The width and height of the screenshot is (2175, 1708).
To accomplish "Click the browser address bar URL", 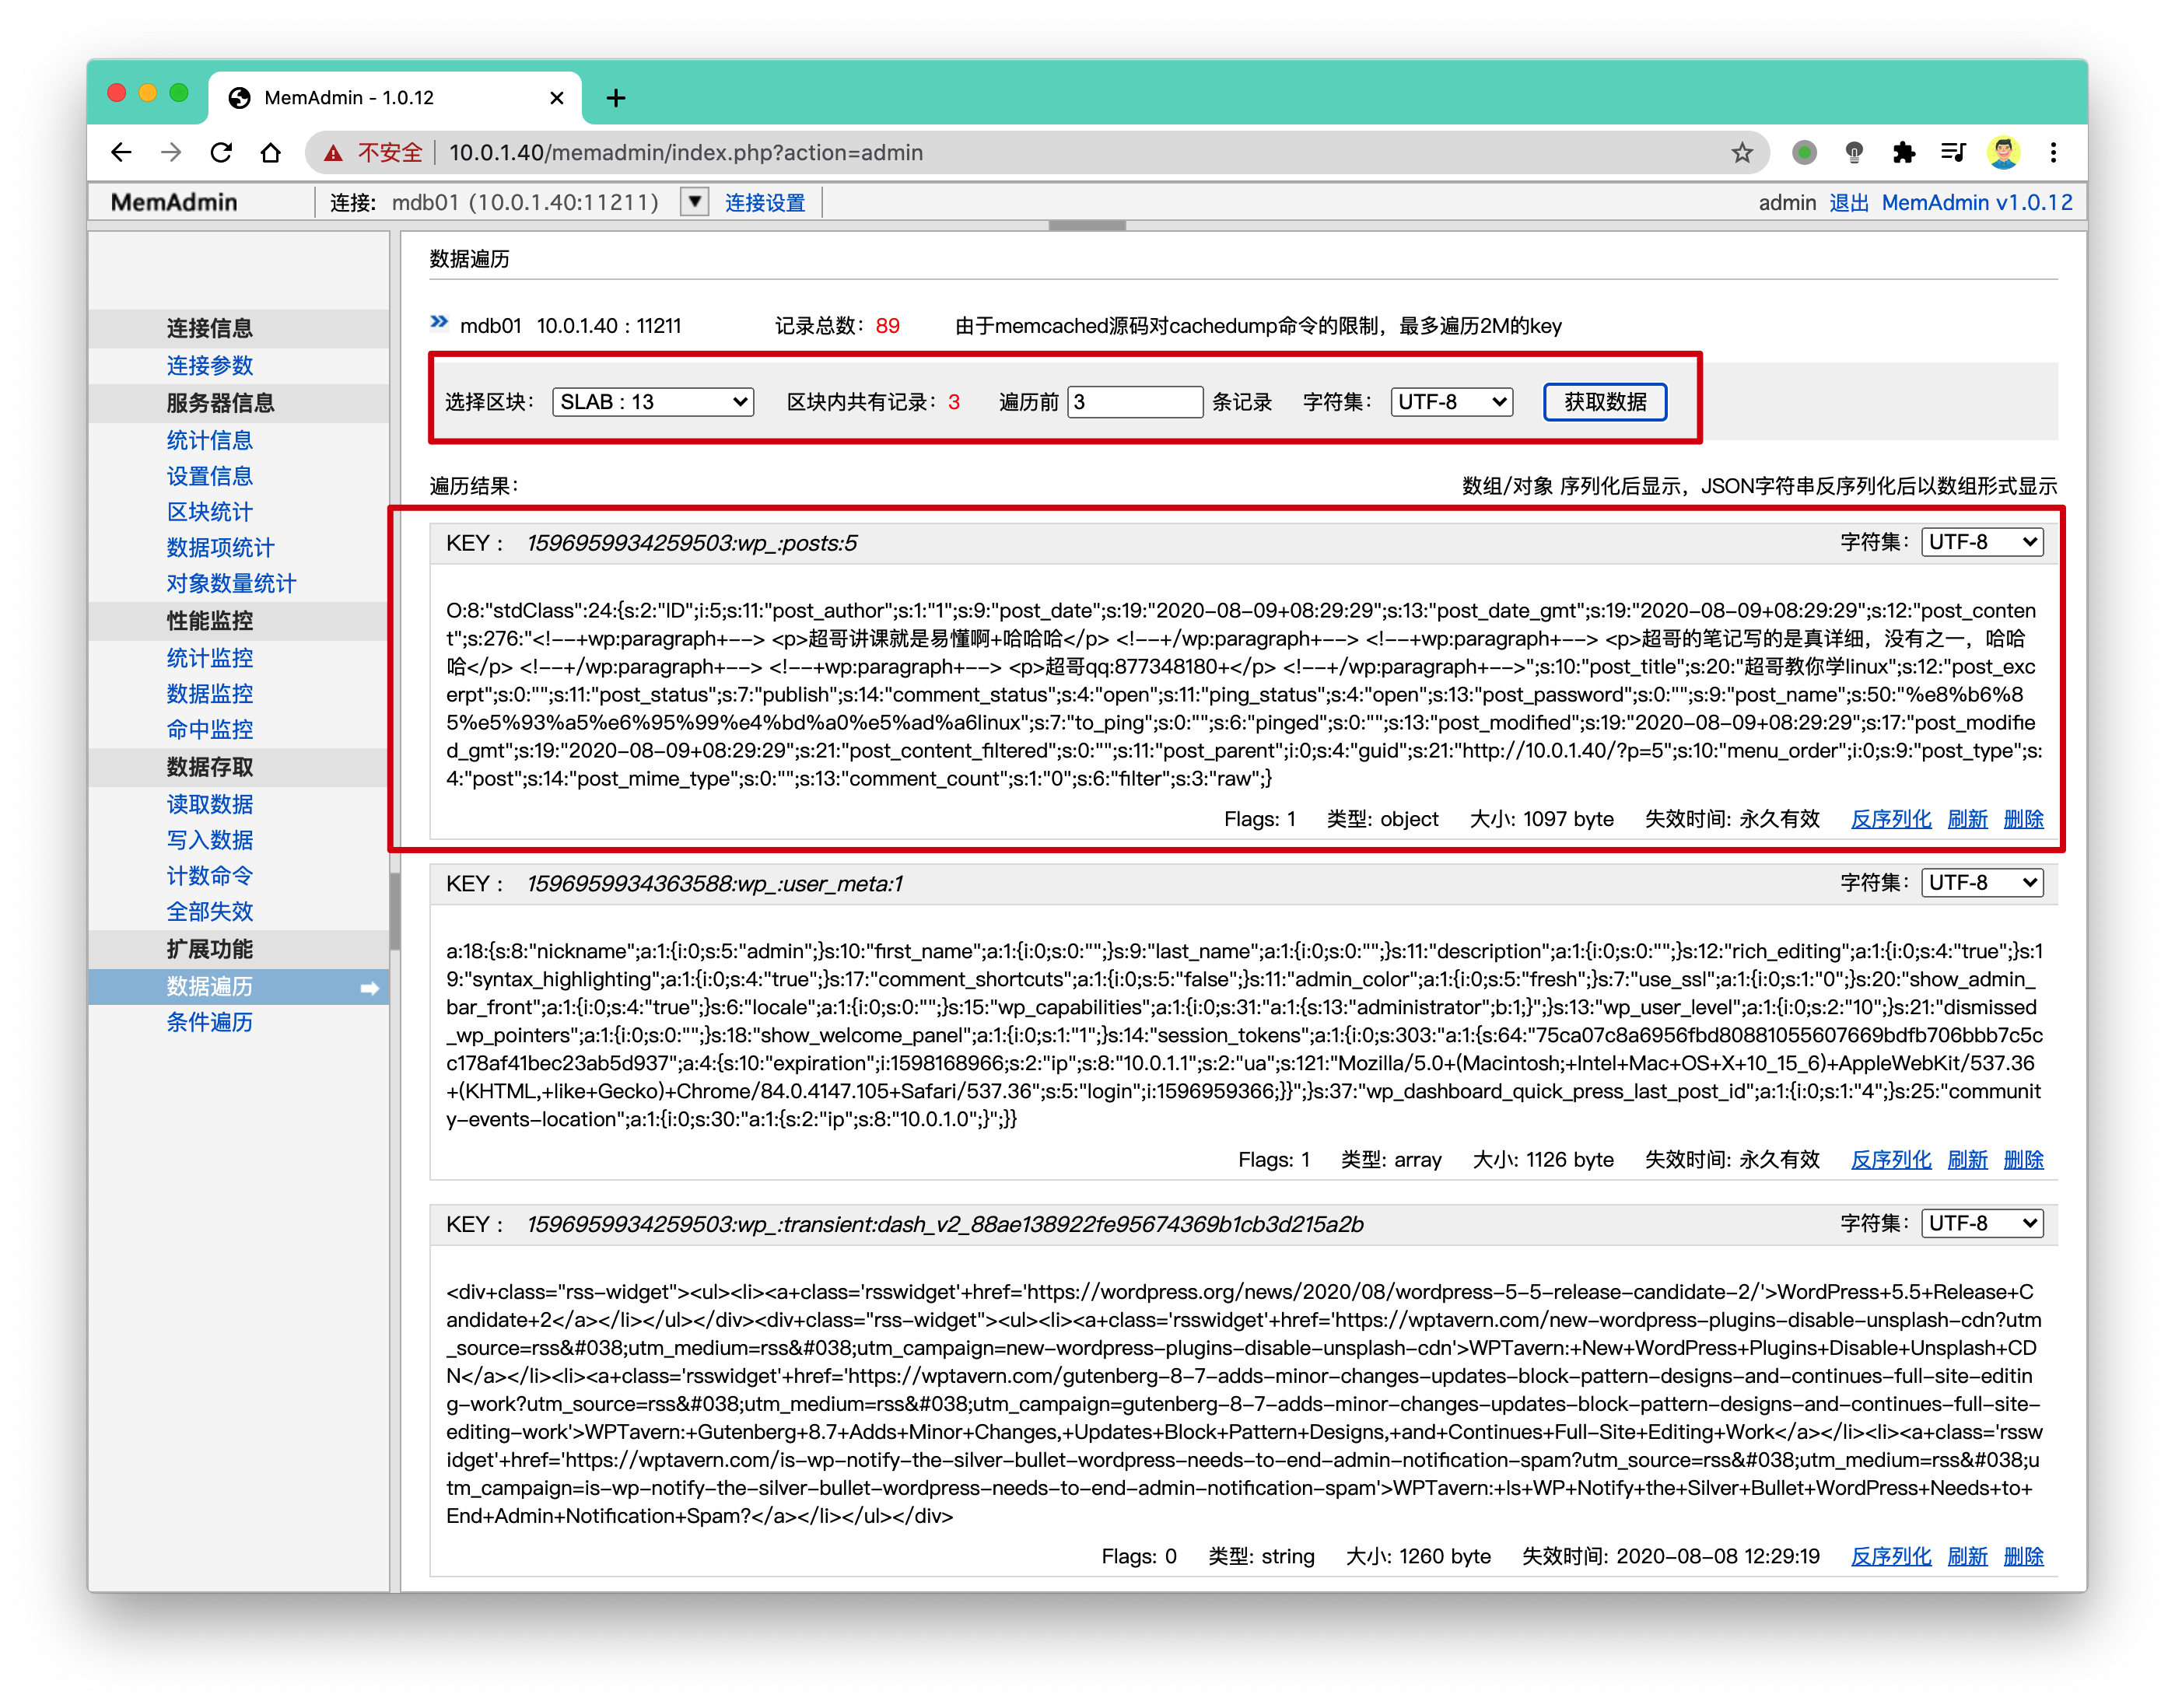I will click(x=686, y=153).
